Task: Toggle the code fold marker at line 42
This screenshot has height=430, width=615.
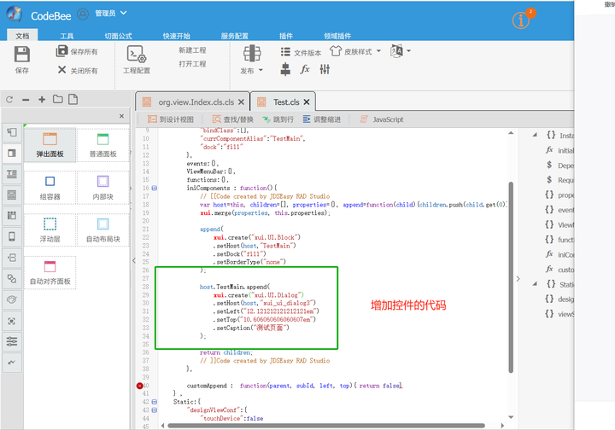Action: (x=155, y=402)
